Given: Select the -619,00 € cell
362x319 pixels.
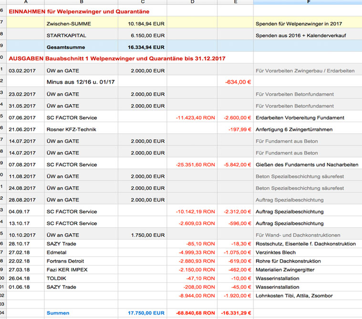Looking at the screenshot, I should [235, 261].
